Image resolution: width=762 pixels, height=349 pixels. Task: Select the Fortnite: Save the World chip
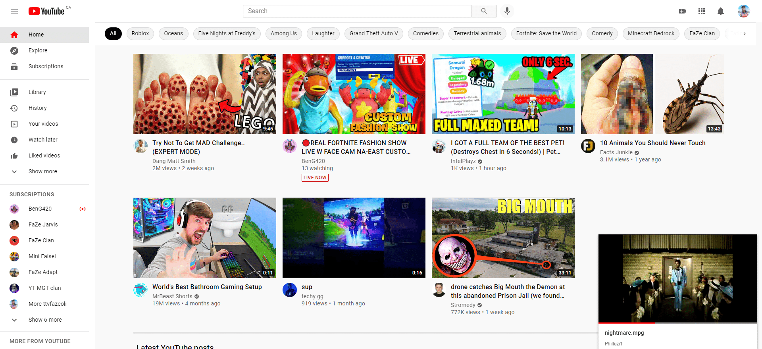pos(546,34)
